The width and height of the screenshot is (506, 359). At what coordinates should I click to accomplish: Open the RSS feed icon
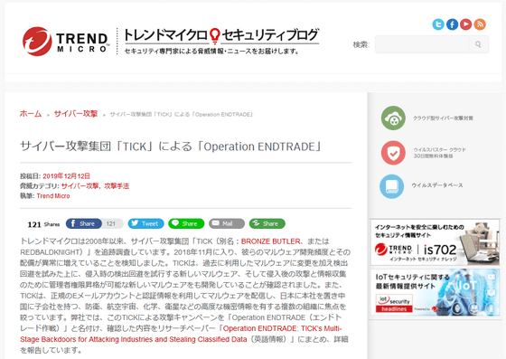(480, 24)
